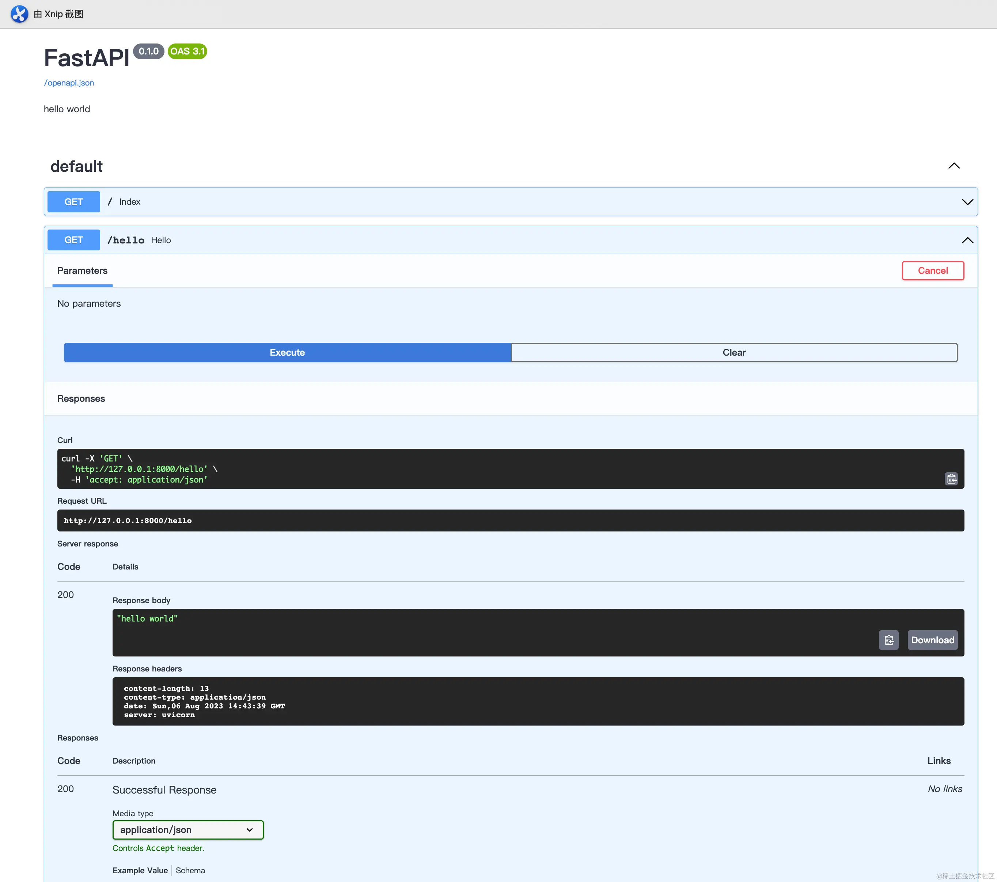This screenshot has height=882, width=997.
Task: Clear the executed response
Action: [734, 352]
